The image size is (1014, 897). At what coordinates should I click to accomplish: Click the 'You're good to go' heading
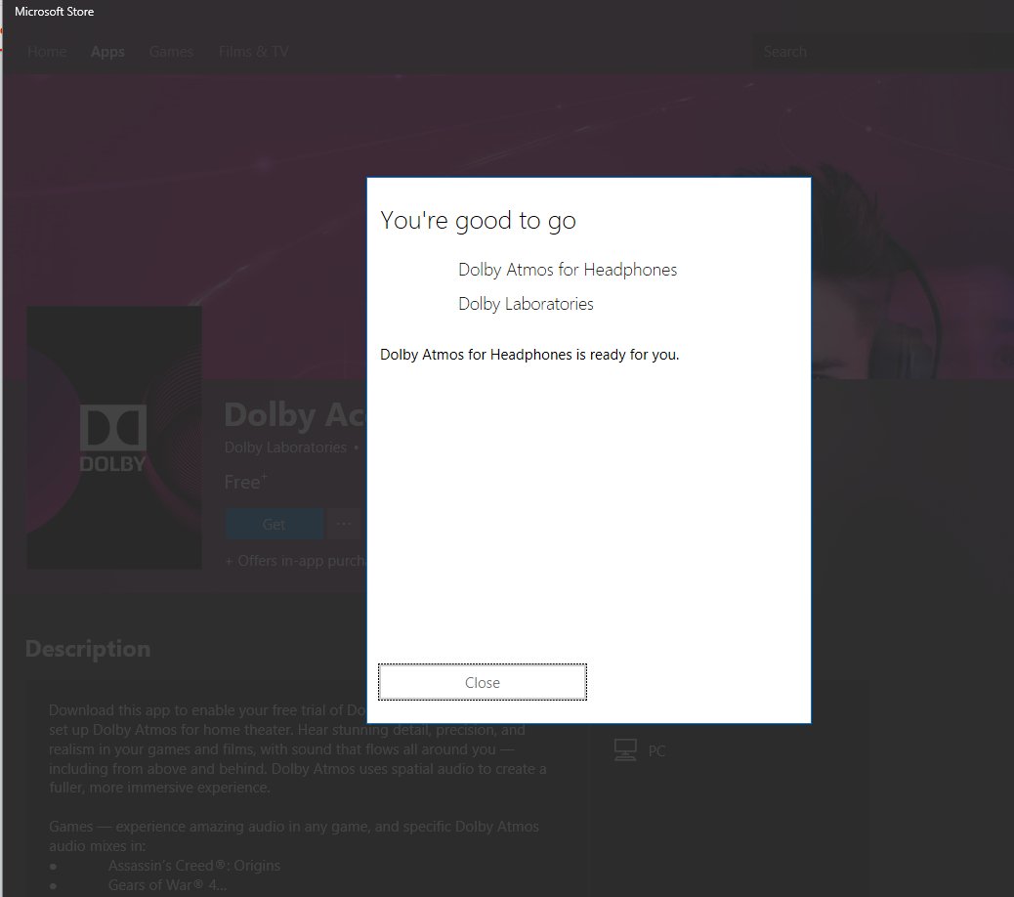coord(478,221)
